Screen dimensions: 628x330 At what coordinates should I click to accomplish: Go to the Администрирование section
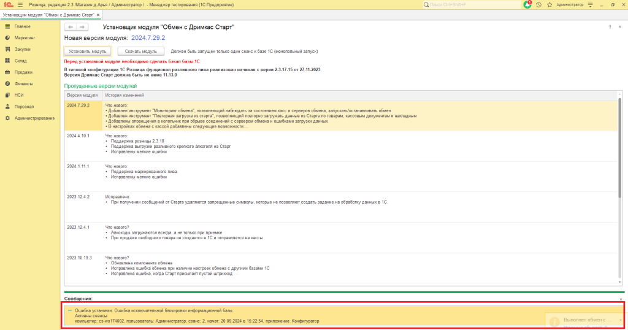tap(34, 118)
